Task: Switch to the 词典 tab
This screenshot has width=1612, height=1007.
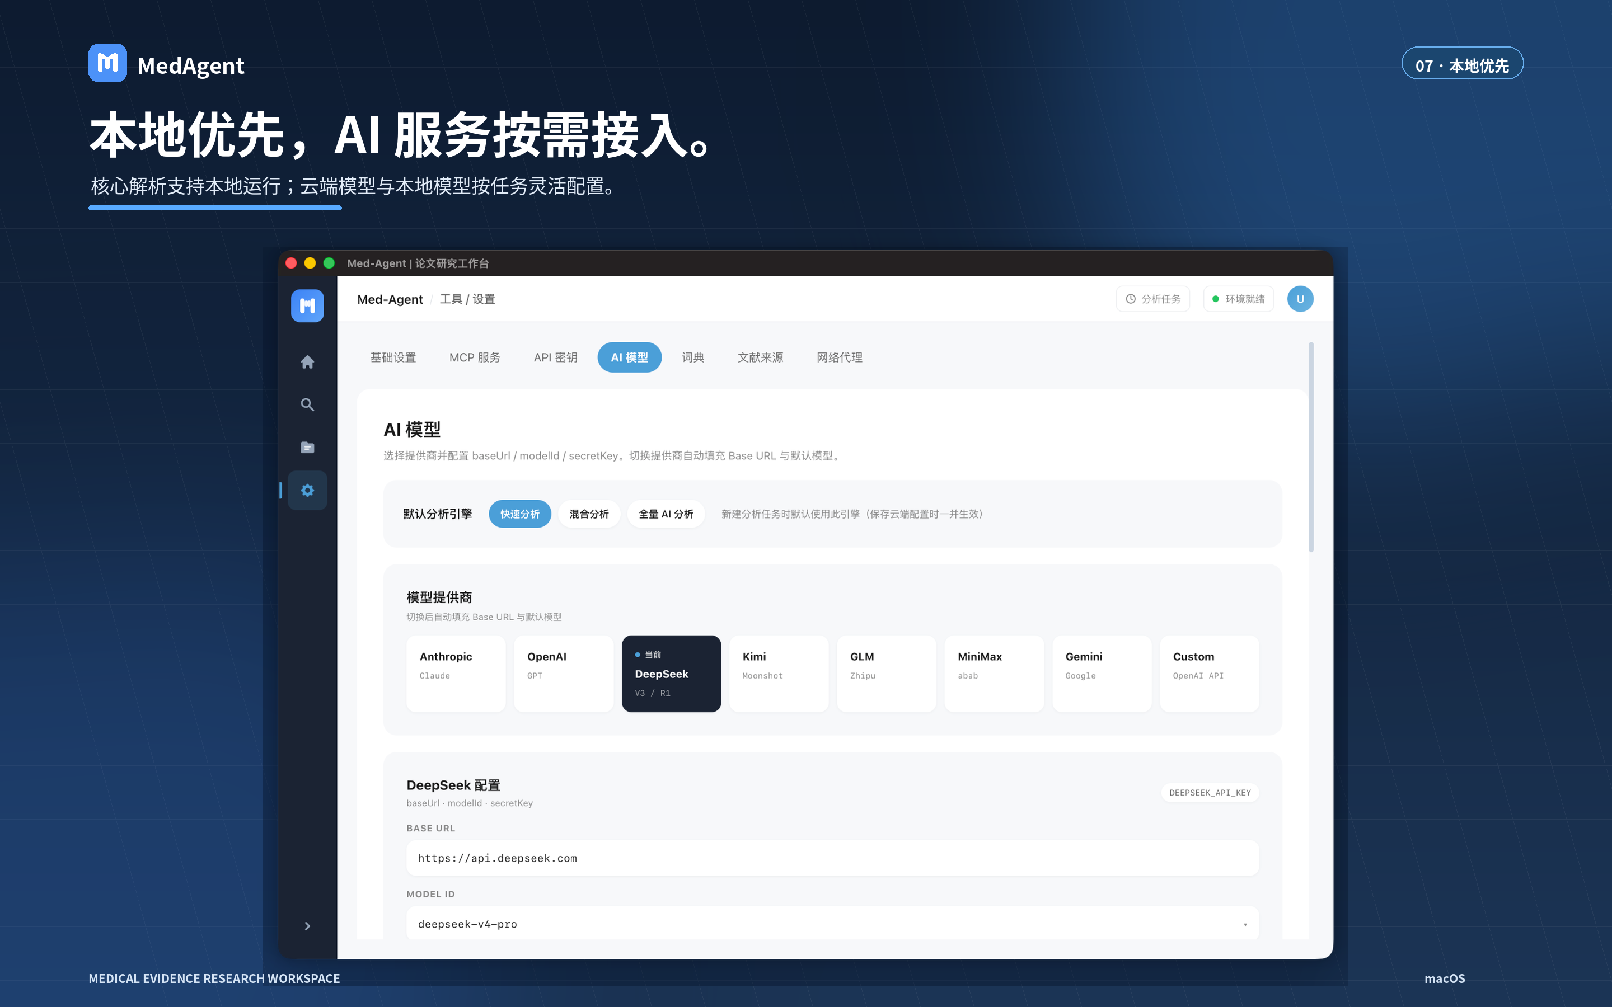Action: click(693, 357)
